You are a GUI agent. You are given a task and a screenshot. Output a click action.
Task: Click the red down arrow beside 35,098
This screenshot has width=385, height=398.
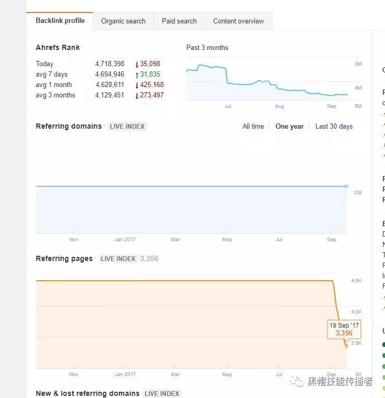tap(137, 64)
